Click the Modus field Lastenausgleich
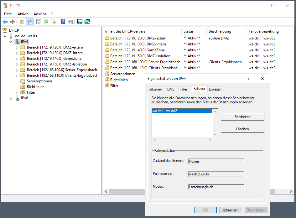 [216, 187]
